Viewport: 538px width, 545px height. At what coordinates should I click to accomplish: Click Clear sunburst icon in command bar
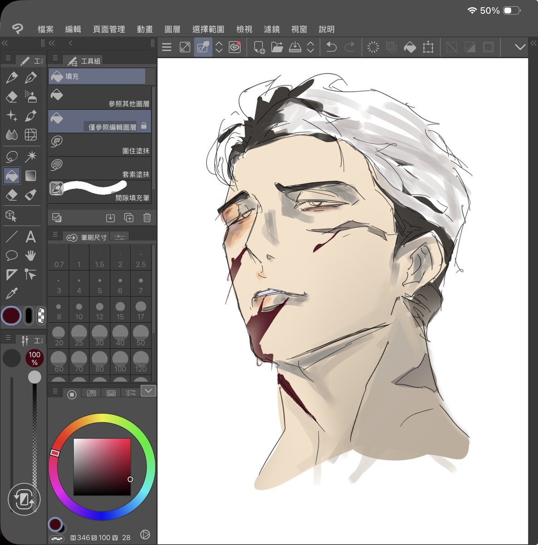[373, 47]
